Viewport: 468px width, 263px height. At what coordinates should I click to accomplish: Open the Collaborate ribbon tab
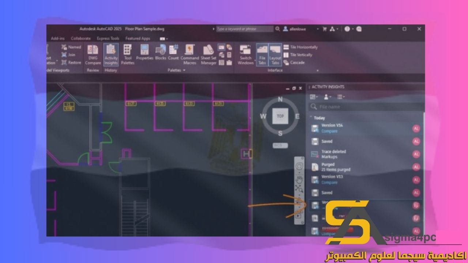pos(81,38)
